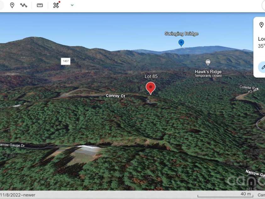Click the pencil edit button in side panel

coord(262,67)
